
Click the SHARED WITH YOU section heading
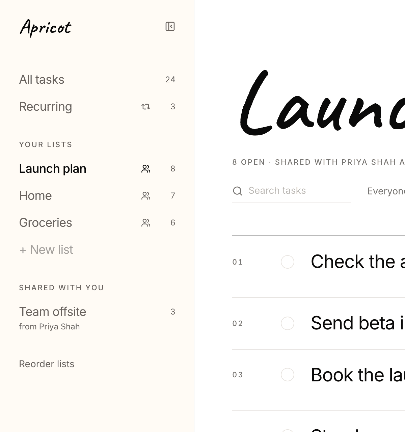click(61, 288)
